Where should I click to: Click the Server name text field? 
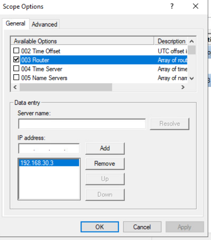click(82, 124)
